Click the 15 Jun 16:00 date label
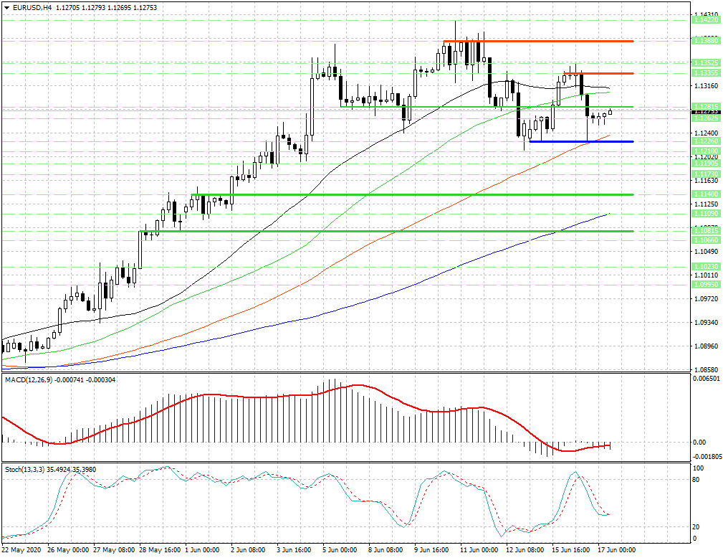 [571, 549]
